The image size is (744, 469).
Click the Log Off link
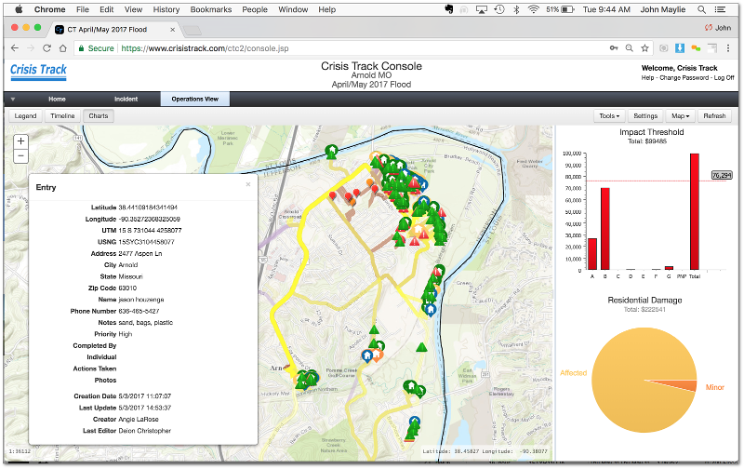pyautogui.click(x=724, y=78)
